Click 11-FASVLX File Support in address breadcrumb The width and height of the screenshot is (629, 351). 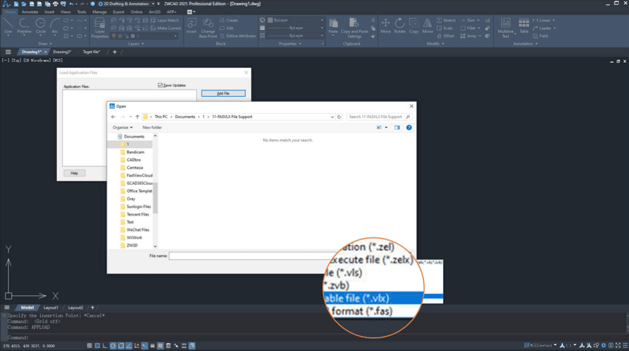(233, 117)
